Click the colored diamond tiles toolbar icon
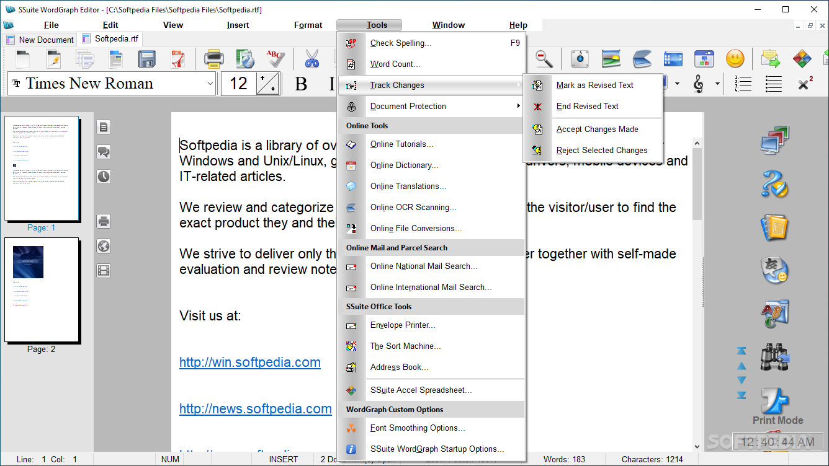Viewport: 829px width, 466px height. [x=802, y=59]
